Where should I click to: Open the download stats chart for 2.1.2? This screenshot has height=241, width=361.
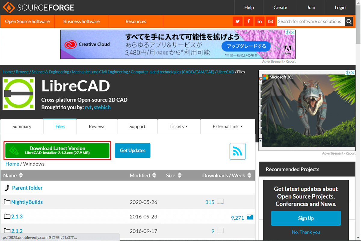pyautogui.click(x=221, y=231)
